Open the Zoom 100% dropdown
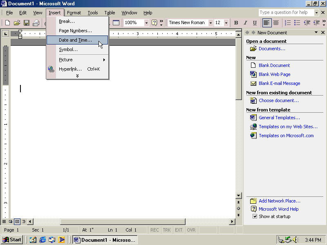This screenshot has height=245, width=327. [146, 23]
